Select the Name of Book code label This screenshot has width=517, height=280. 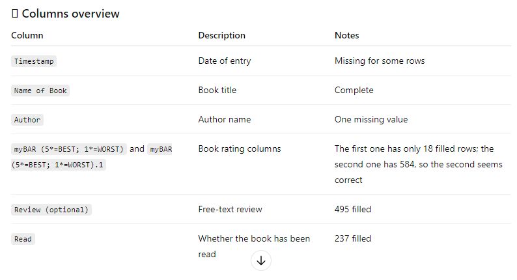click(x=40, y=91)
